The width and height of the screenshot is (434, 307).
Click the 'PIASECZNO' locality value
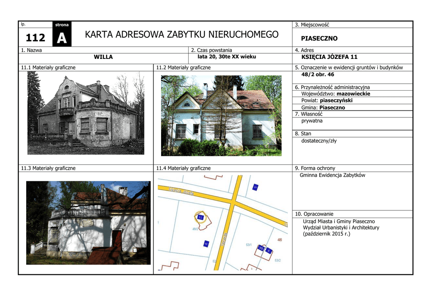(x=319, y=39)
